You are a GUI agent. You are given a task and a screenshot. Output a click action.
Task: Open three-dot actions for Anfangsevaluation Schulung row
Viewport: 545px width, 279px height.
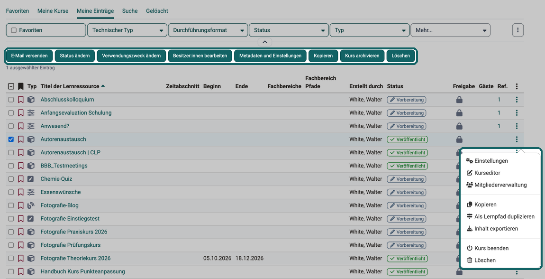(517, 113)
